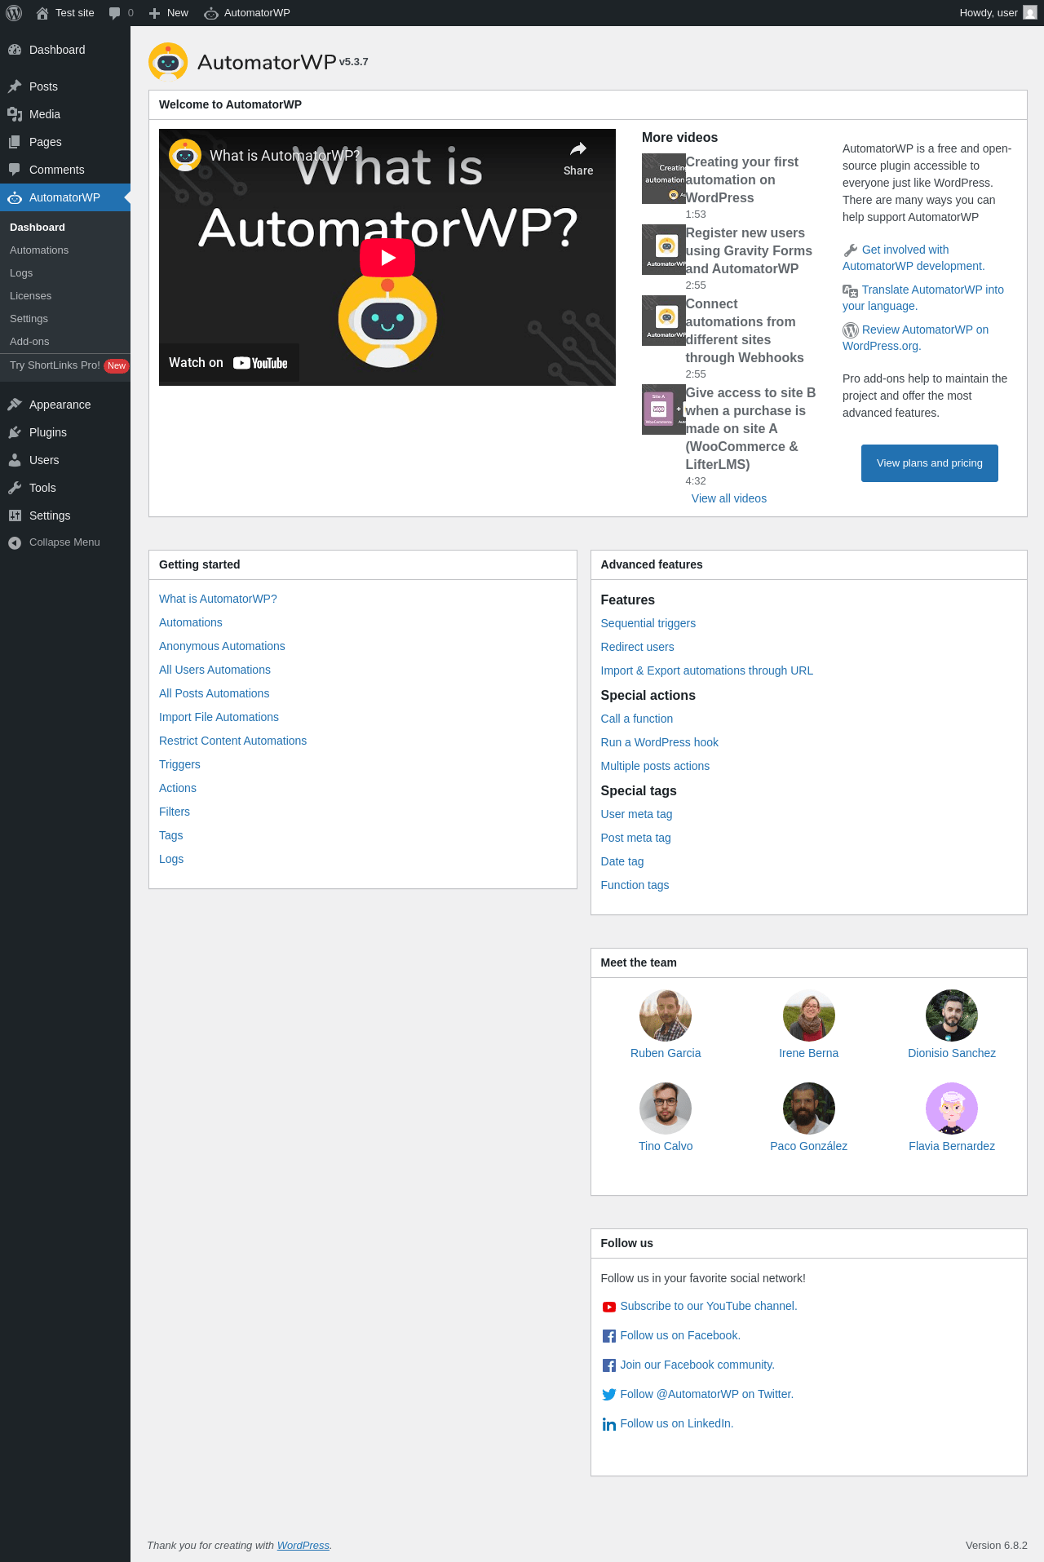
Task: Open the Register new users Gravity Forms thumbnail
Action: pyautogui.click(x=664, y=250)
